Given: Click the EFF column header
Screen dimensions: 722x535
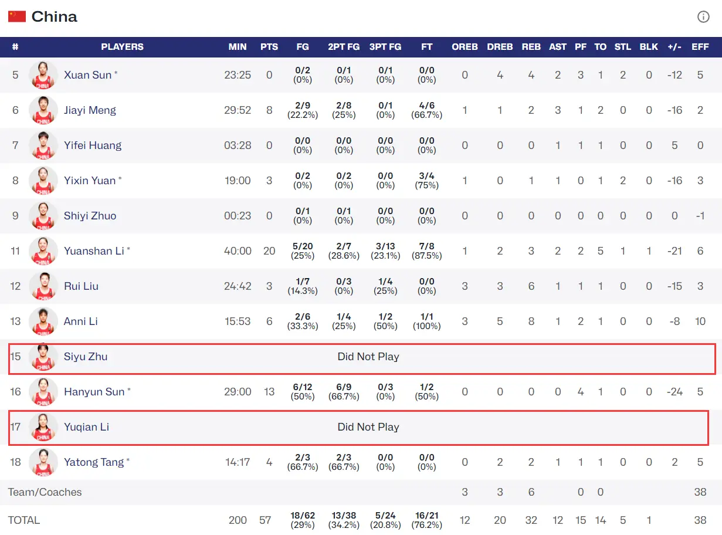Looking at the screenshot, I should coord(700,47).
